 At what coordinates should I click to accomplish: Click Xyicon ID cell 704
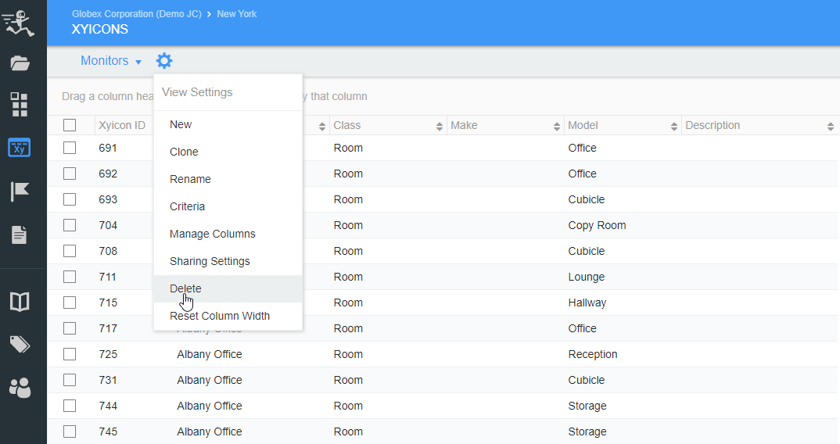(108, 225)
